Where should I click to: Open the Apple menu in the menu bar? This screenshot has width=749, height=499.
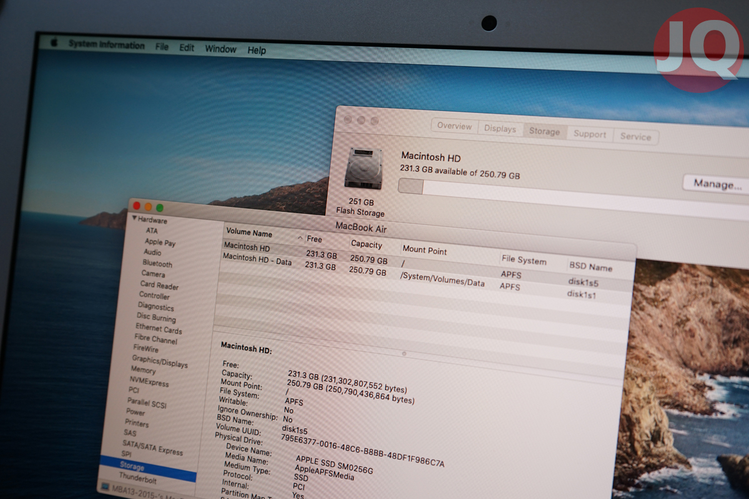54,42
